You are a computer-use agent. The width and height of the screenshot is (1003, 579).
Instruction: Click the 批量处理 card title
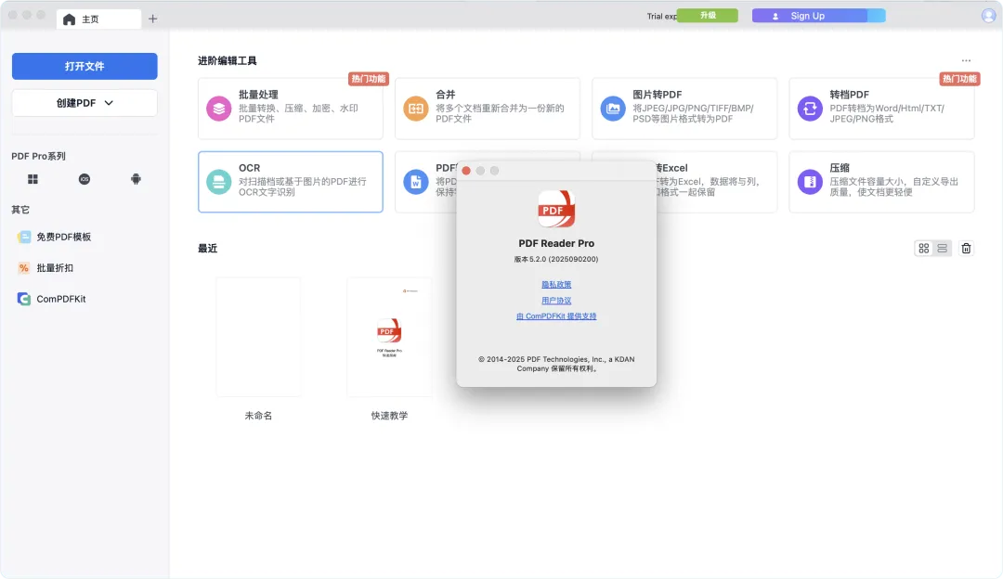click(258, 95)
